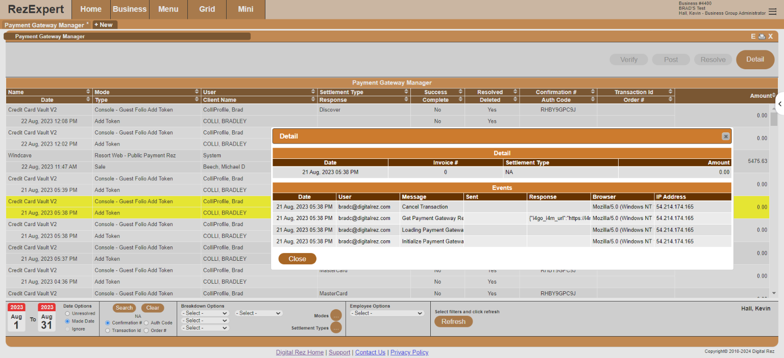
Task: Choose Transaction Id search radio button
Action: (108, 331)
